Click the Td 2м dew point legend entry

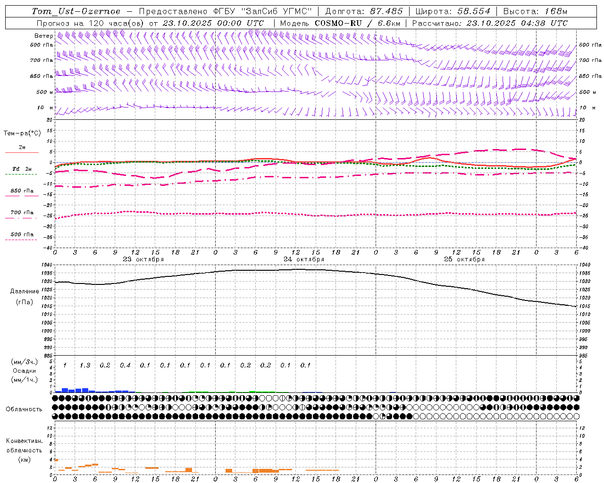(x=22, y=169)
